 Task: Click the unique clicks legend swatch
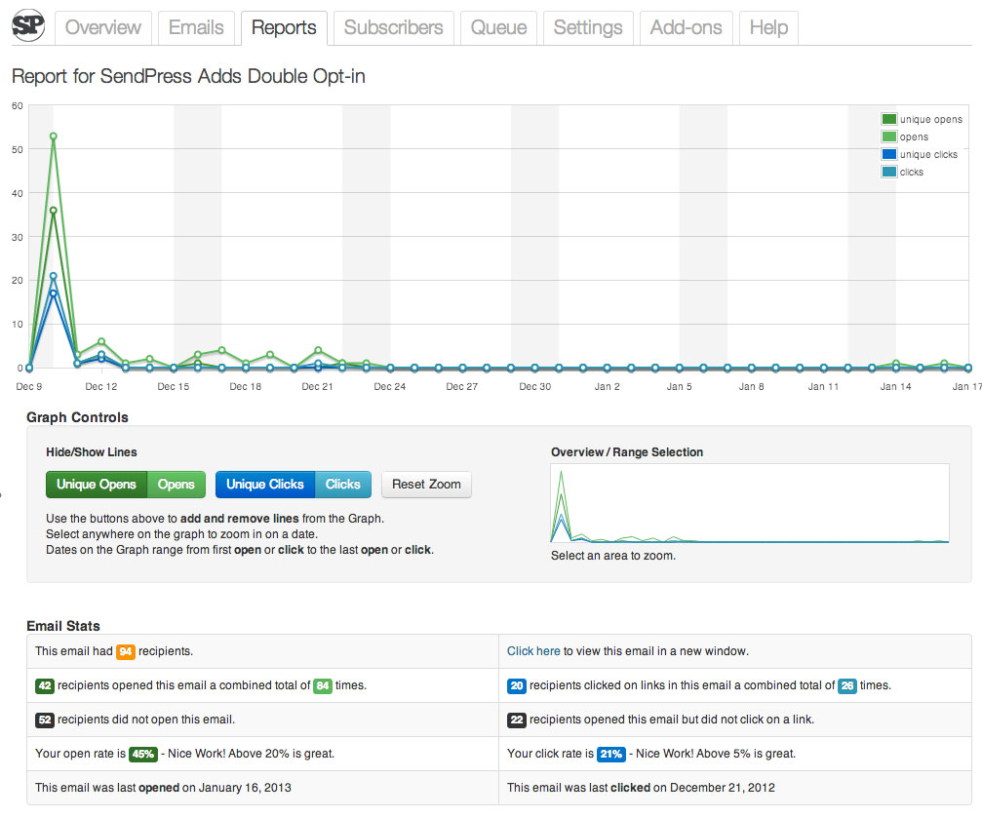[x=888, y=154]
